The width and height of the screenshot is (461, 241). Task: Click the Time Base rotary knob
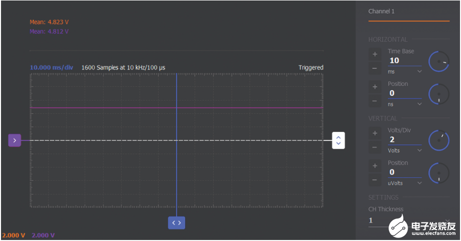438,61
